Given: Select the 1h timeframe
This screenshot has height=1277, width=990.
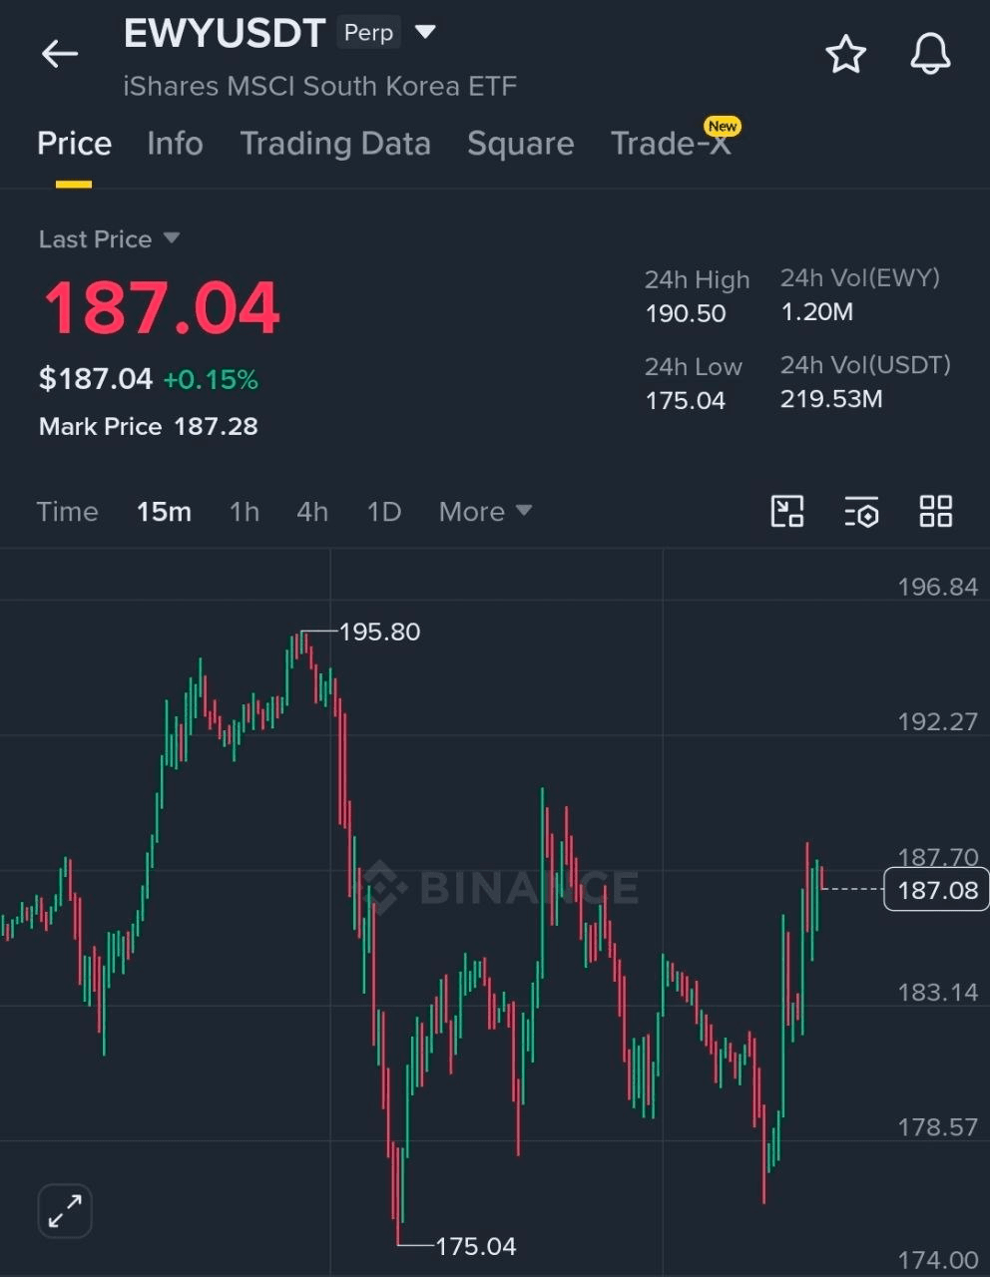Looking at the screenshot, I should [245, 512].
